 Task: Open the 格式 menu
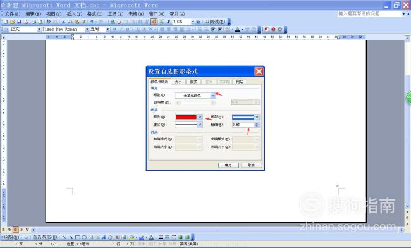[95, 14]
